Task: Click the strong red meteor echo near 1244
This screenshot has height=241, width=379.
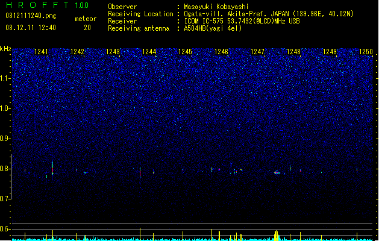Action: [x=140, y=172]
